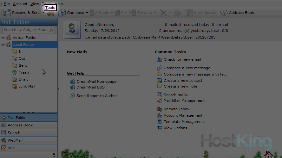Switch to the WebMail panel
Image resolution: width=282 pixels, height=158 pixels.
[x=15, y=140]
